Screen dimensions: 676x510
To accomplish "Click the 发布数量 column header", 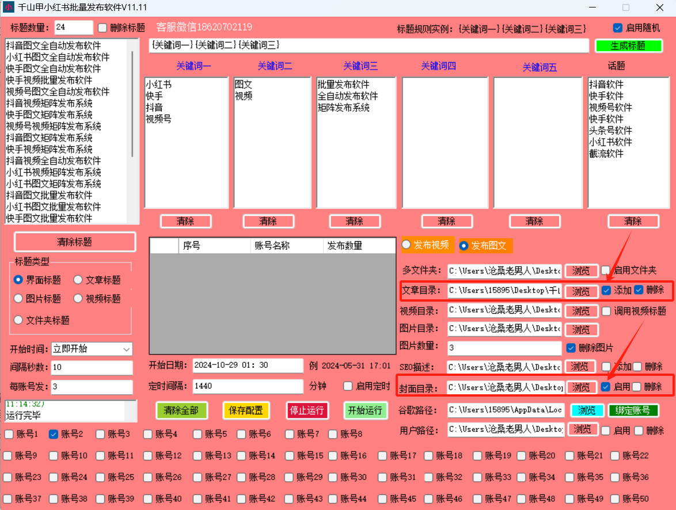I will coord(359,246).
